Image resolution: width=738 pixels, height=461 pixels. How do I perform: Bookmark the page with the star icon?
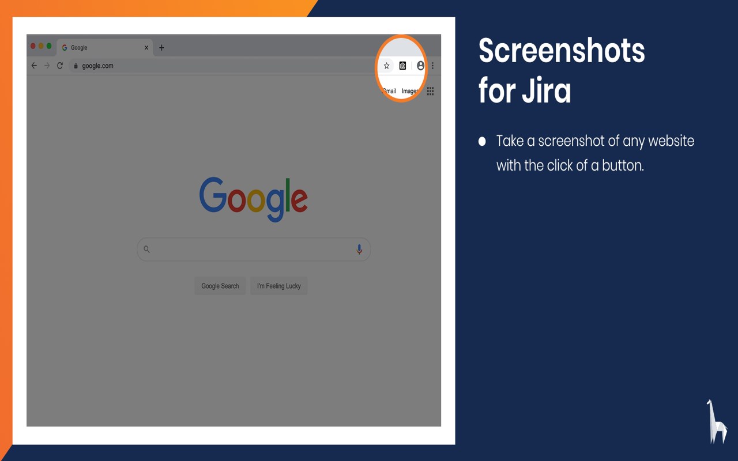tap(386, 66)
